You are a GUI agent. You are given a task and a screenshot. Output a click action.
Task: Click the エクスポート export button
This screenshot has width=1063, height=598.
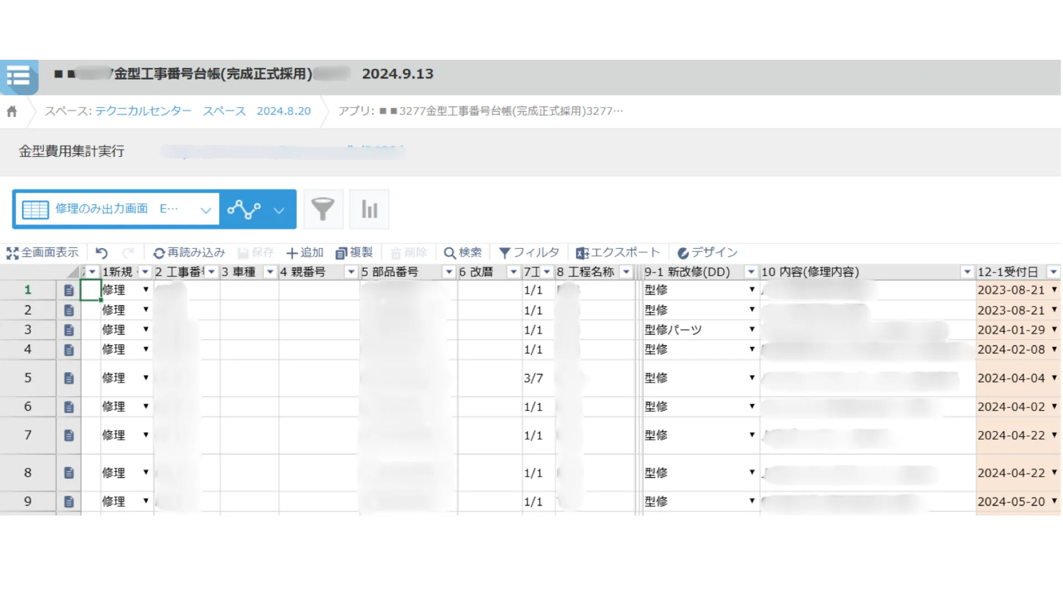click(x=618, y=253)
